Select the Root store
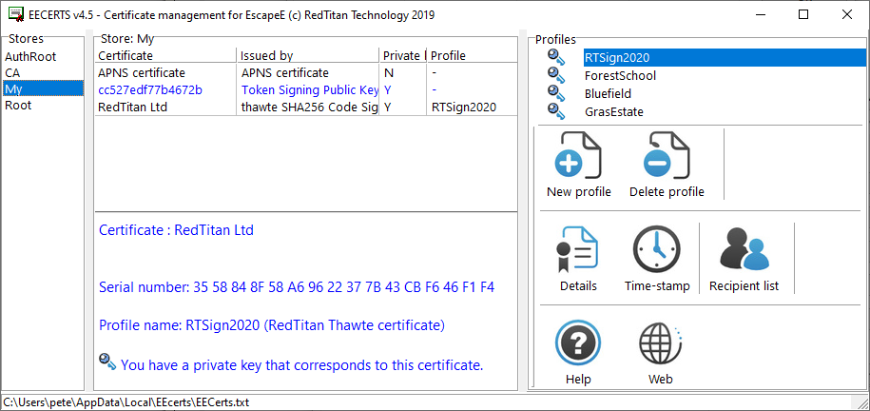The width and height of the screenshot is (870, 411). pyautogui.click(x=18, y=105)
